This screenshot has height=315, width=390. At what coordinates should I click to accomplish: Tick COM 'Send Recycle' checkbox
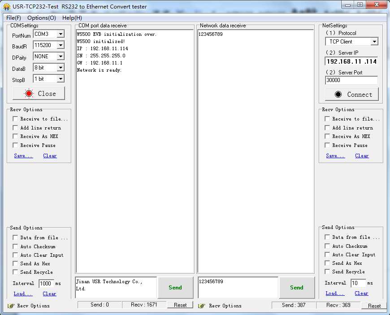[x=15, y=272]
